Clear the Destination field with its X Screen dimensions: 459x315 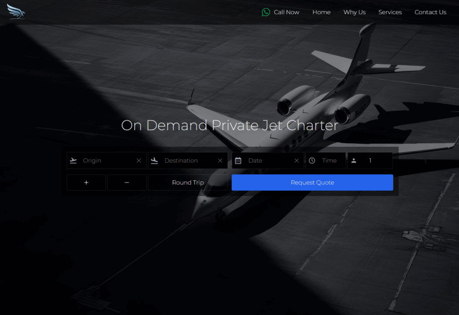coord(220,160)
